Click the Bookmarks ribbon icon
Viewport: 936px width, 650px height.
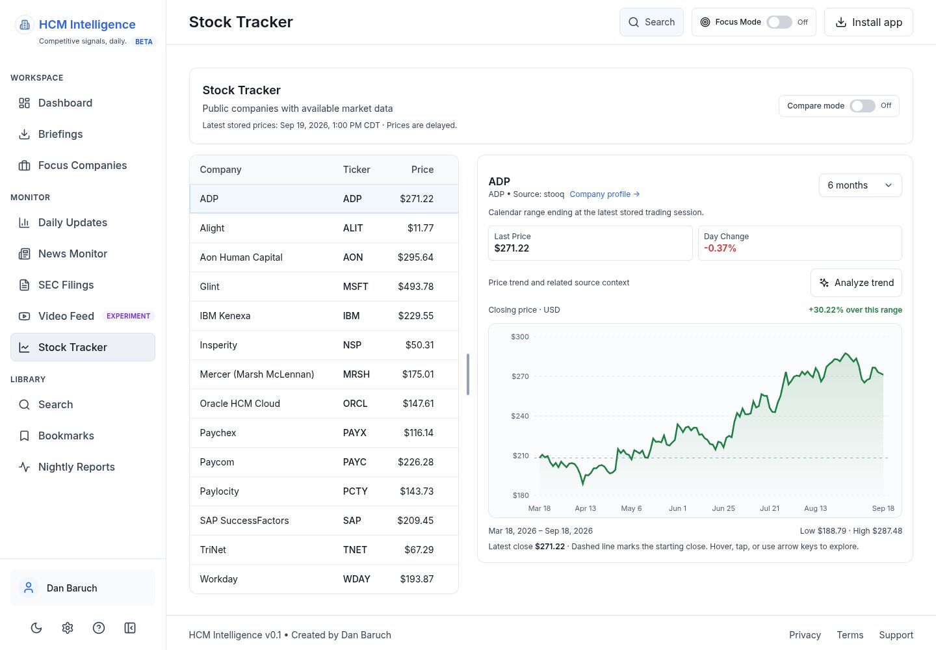(25, 435)
